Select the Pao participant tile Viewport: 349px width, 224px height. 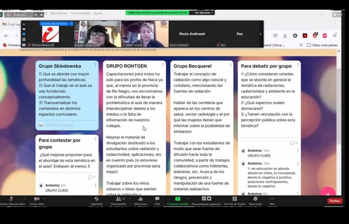pos(240,34)
